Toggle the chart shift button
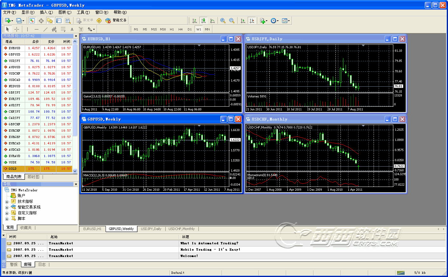The height and width of the screenshot is (277, 448). 252,21
